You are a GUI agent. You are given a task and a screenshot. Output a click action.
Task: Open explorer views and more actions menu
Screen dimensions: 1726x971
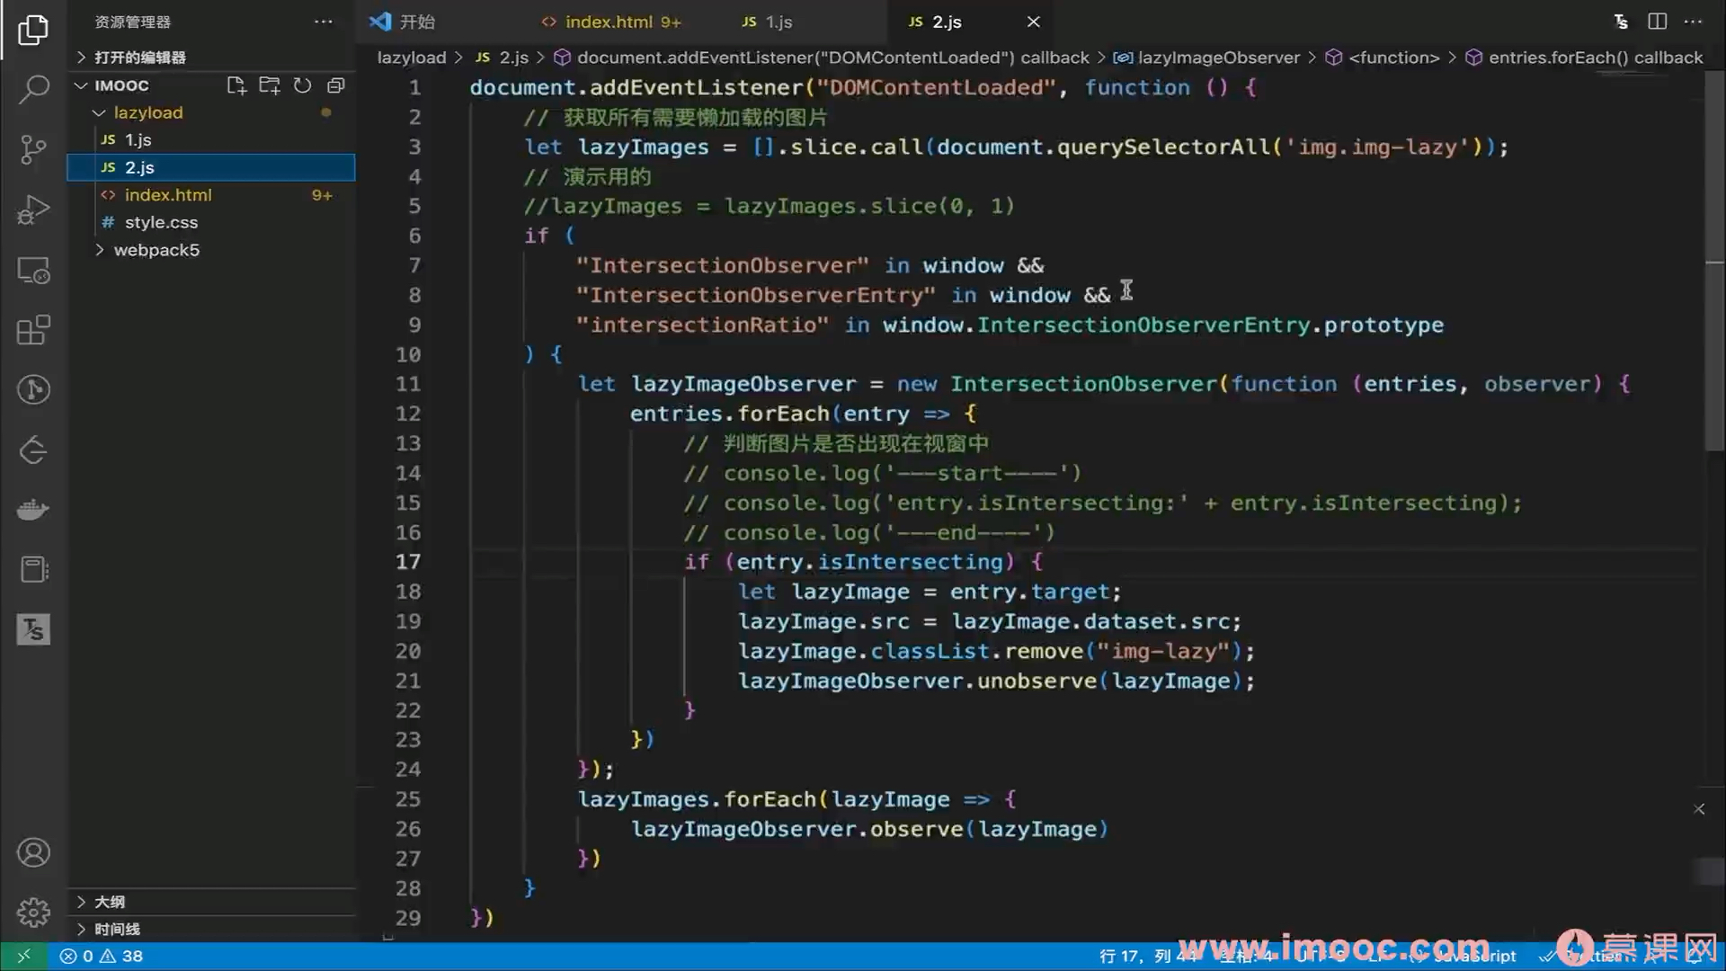[x=324, y=22]
